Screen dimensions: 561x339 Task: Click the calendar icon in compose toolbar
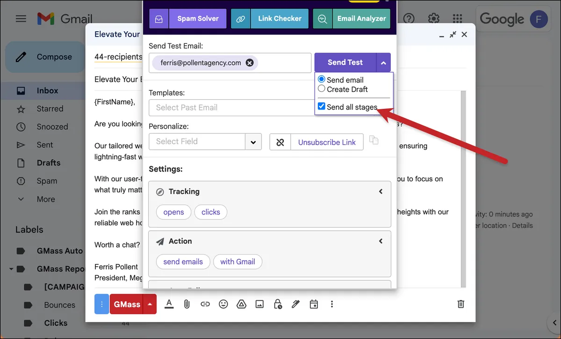pos(314,304)
